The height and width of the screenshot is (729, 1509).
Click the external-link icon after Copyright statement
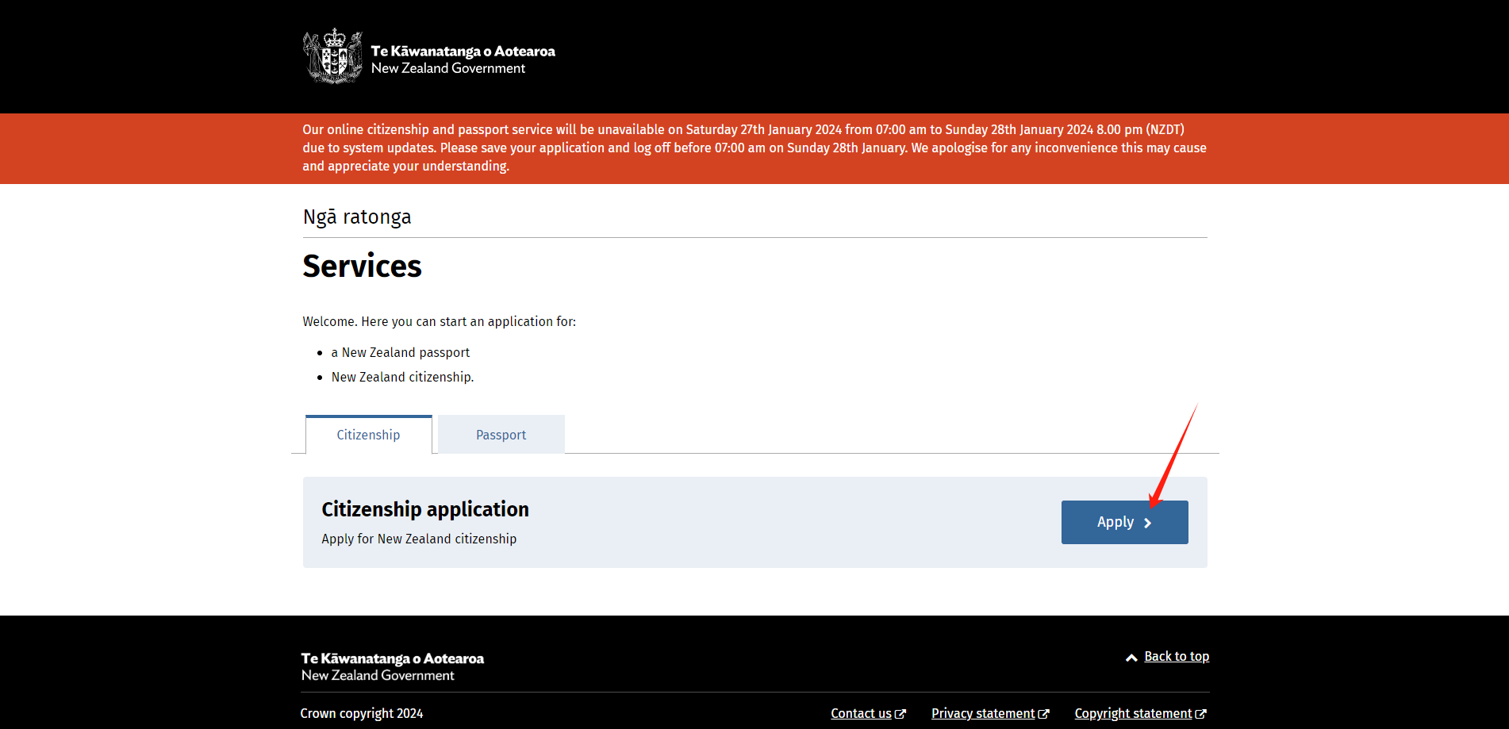[1201, 714]
